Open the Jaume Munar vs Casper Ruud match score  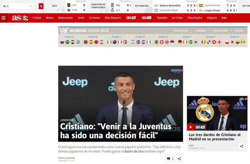[218, 8]
